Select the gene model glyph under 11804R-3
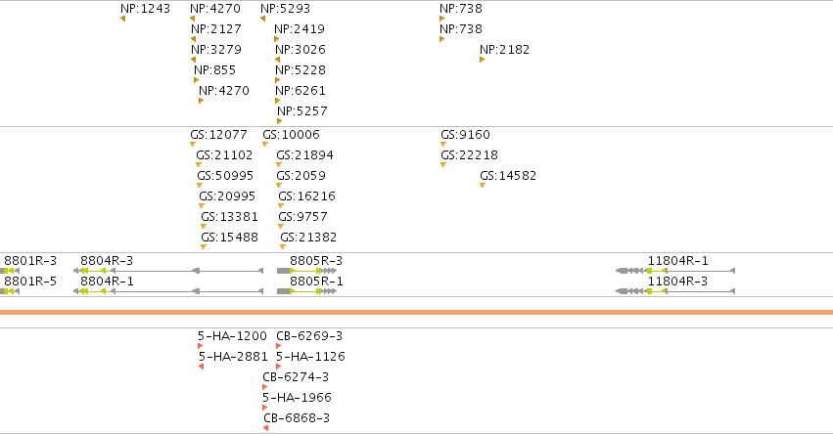The image size is (833, 434). pos(675,291)
